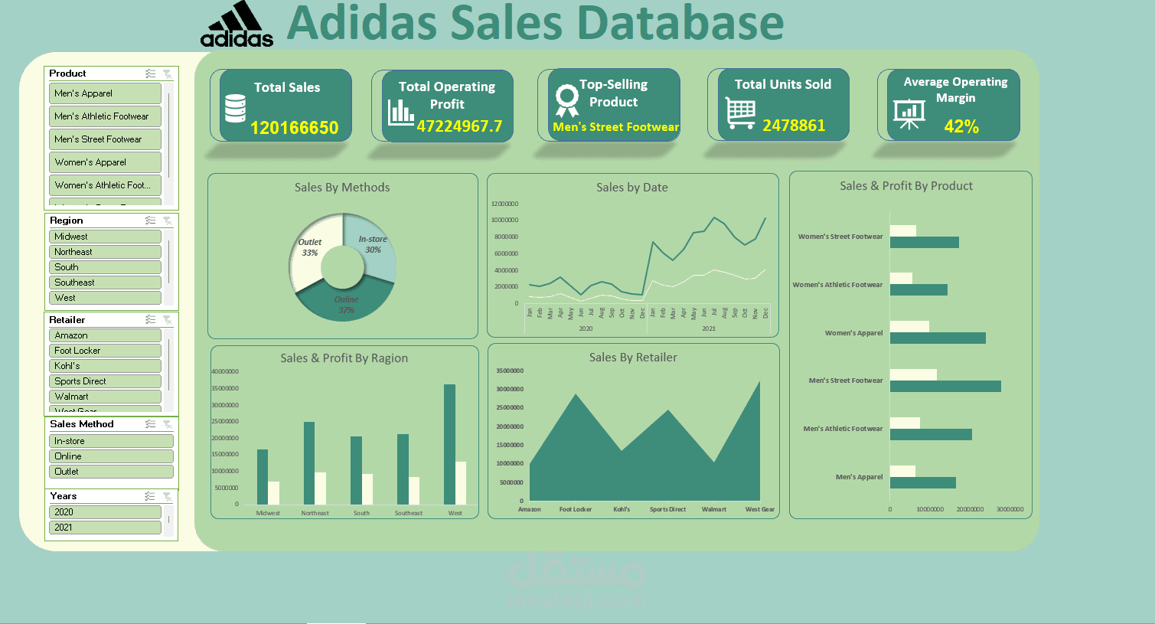Image resolution: width=1155 pixels, height=624 pixels.
Task: Filter by Amazon retailer
Action: pyautogui.click(x=105, y=335)
